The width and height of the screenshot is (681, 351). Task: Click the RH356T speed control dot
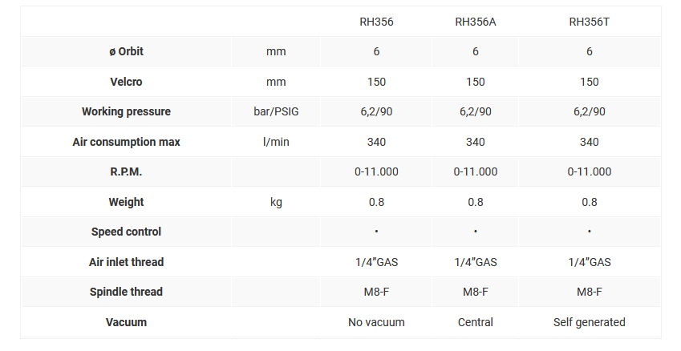(590, 232)
